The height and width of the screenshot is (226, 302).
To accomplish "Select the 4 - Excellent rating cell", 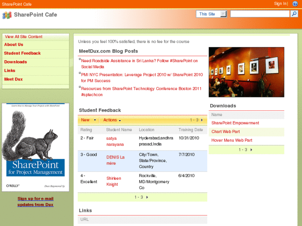I will 89,179.
